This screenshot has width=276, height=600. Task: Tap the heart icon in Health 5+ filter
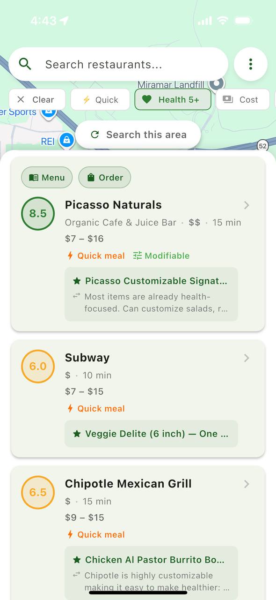[x=147, y=99]
